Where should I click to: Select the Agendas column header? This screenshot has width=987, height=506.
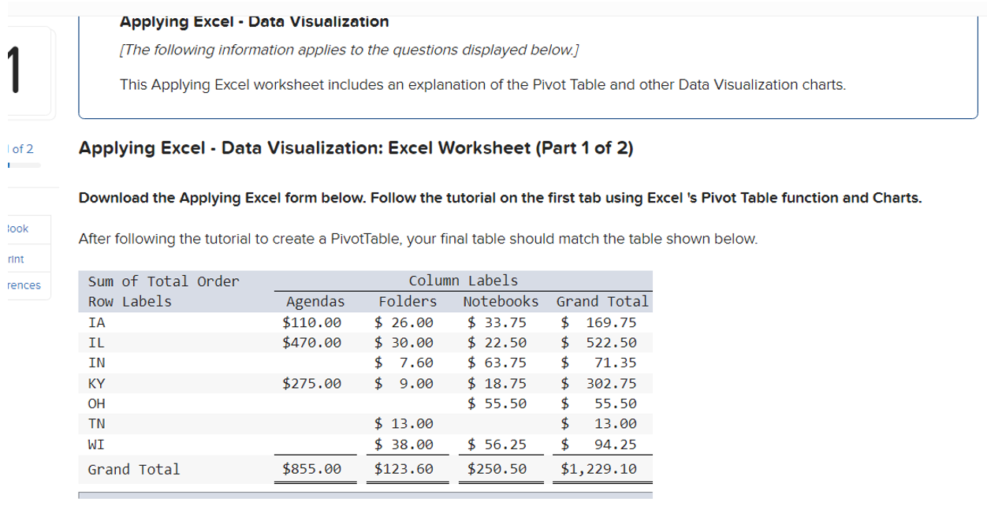[315, 301]
